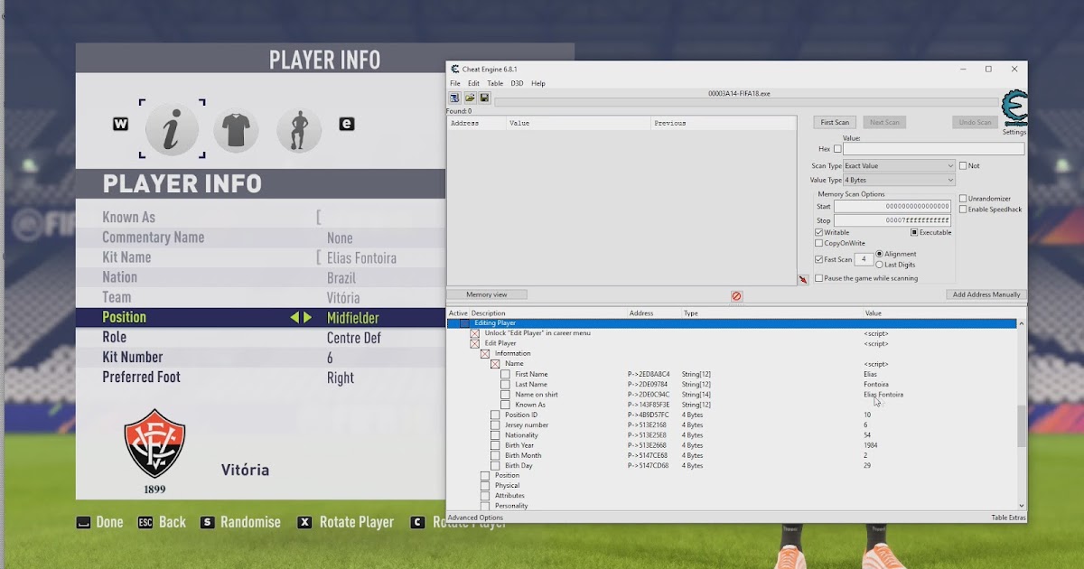The height and width of the screenshot is (569, 1084).
Task: Click the Stop address field
Action: 892,220
